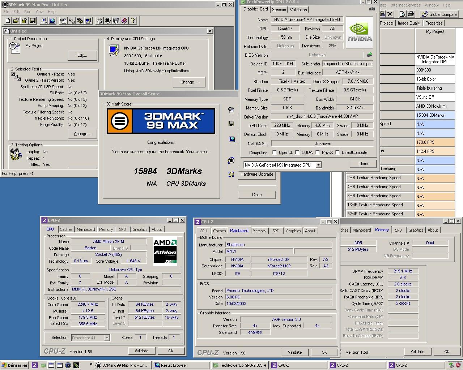Toggle the CUDA checkbox
Image resolution: width=463 pixels, height=370 pixels.
click(297, 152)
